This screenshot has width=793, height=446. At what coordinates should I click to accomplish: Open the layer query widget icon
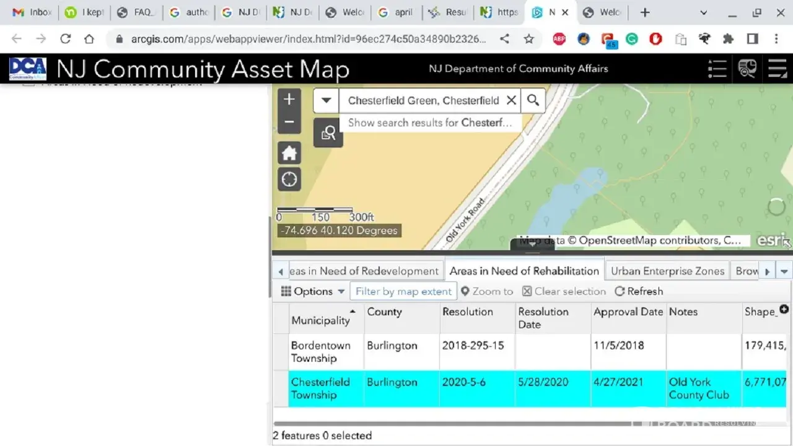[x=747, y=69]
